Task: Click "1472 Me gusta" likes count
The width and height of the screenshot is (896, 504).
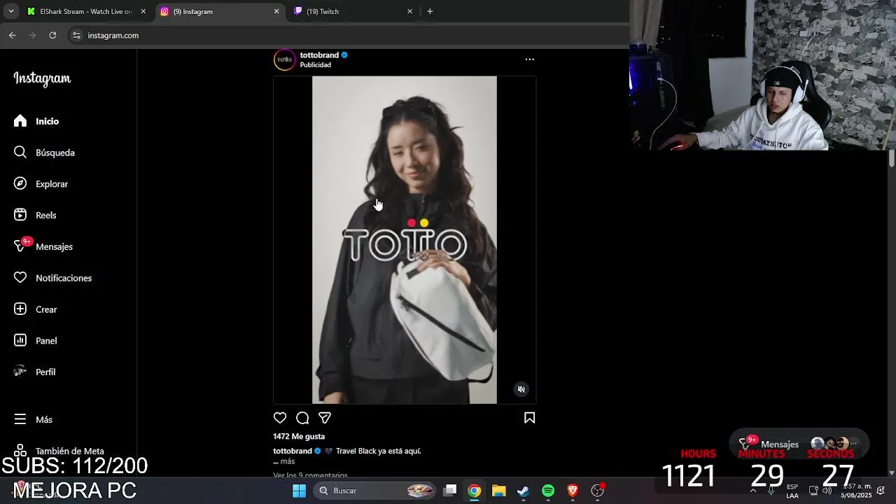Action: (299, 436)
